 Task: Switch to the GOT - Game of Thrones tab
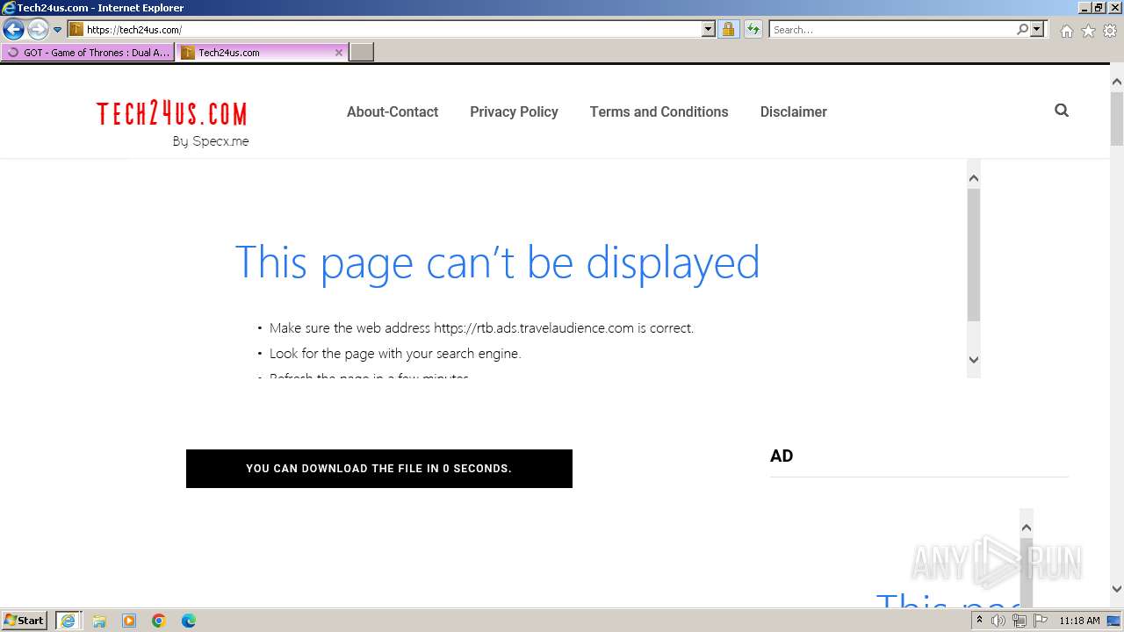pos(88,53)
